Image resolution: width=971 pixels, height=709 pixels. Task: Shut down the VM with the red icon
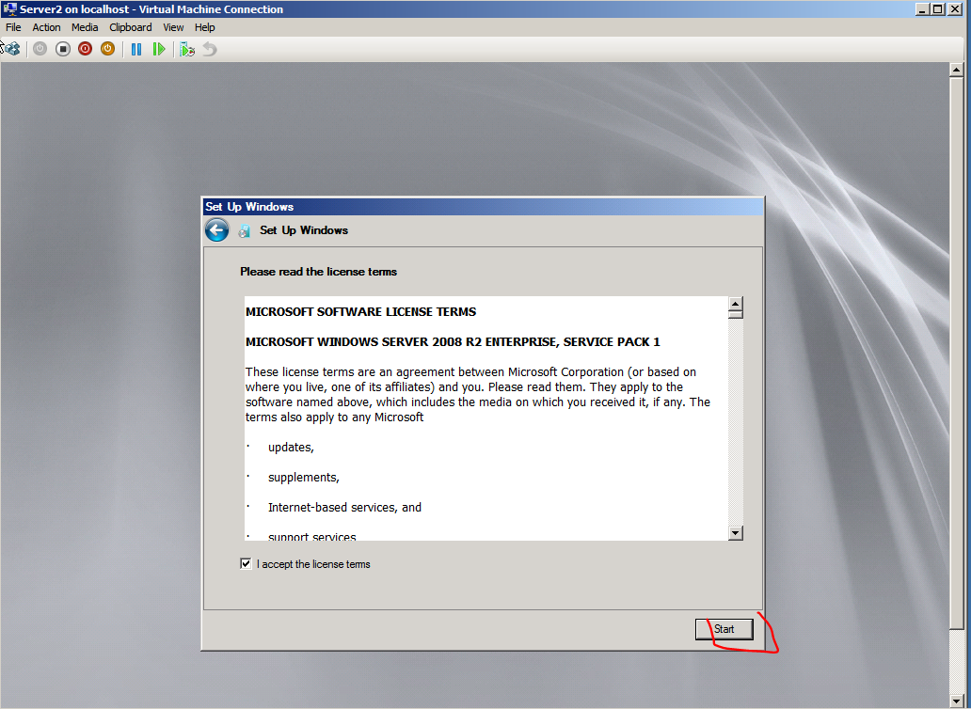coord(85,49)
